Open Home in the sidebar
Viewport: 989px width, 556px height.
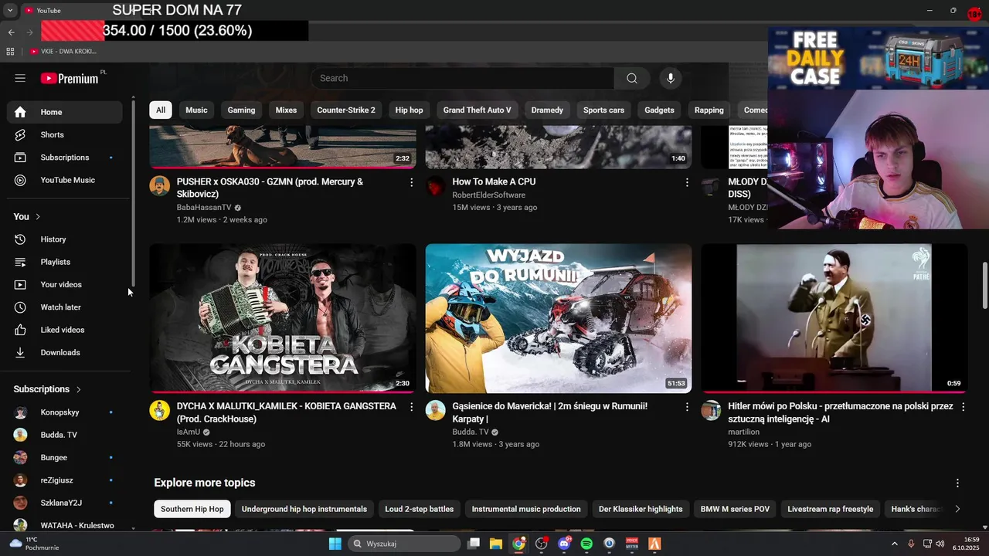[x=65, y=112]
